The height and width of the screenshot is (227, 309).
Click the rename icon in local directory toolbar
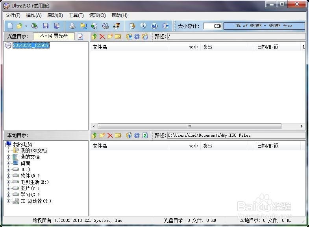(118, 136)
